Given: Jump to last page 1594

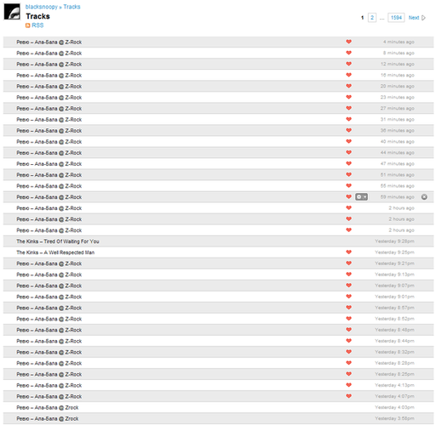Looking at the screenshot, I should (x=396, y=18).
